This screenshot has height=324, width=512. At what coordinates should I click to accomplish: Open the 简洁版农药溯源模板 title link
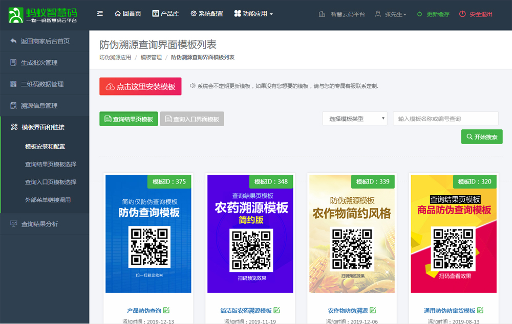pyautogui.click(x=246, y=311)
